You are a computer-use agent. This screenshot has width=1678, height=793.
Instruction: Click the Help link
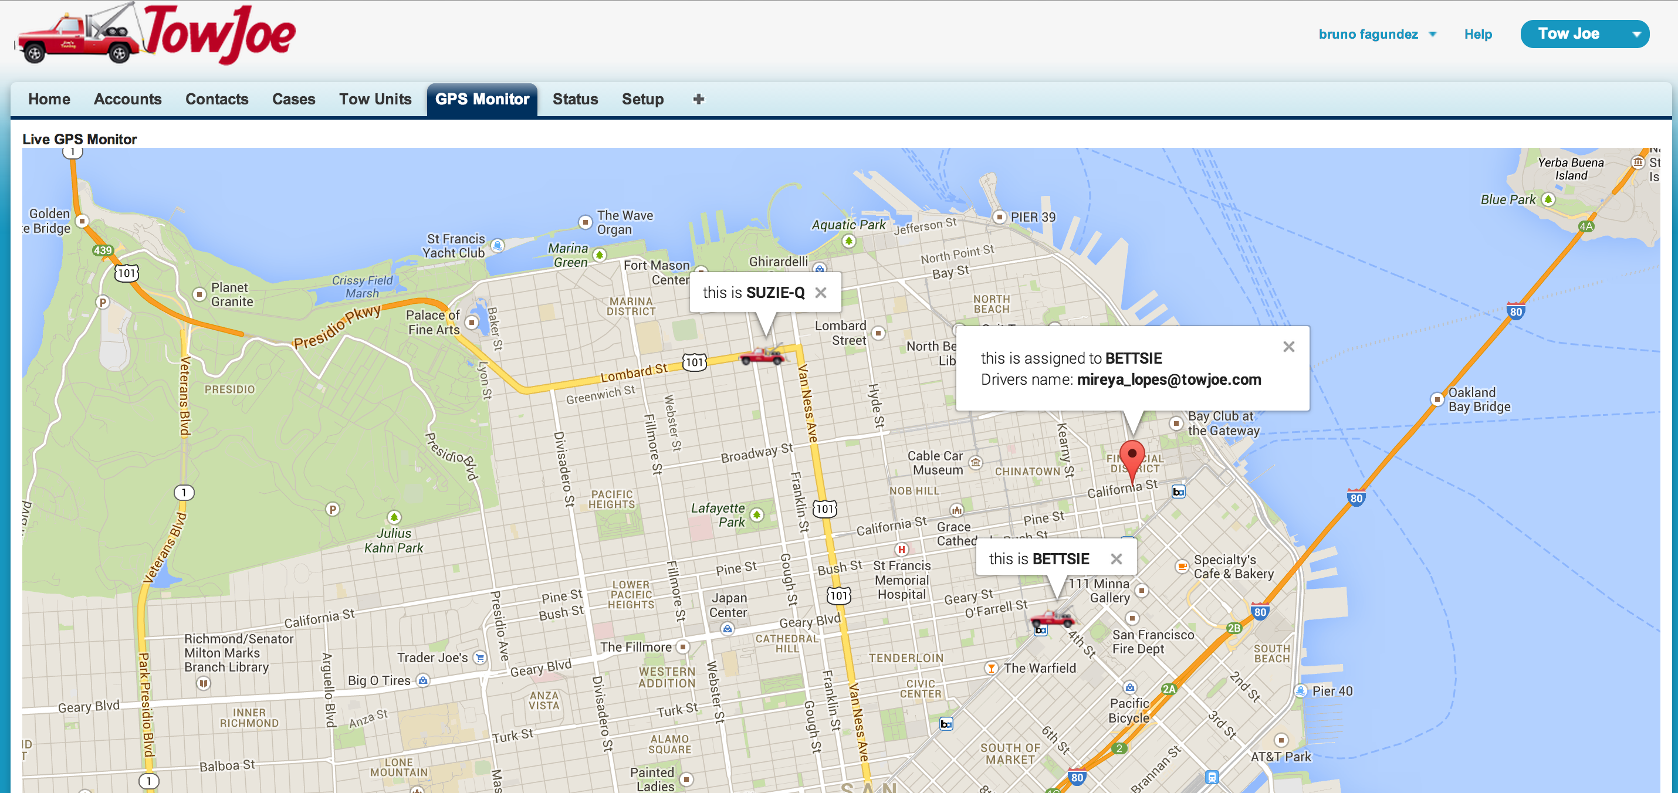pyautogui.click(x=1477, y=35)
